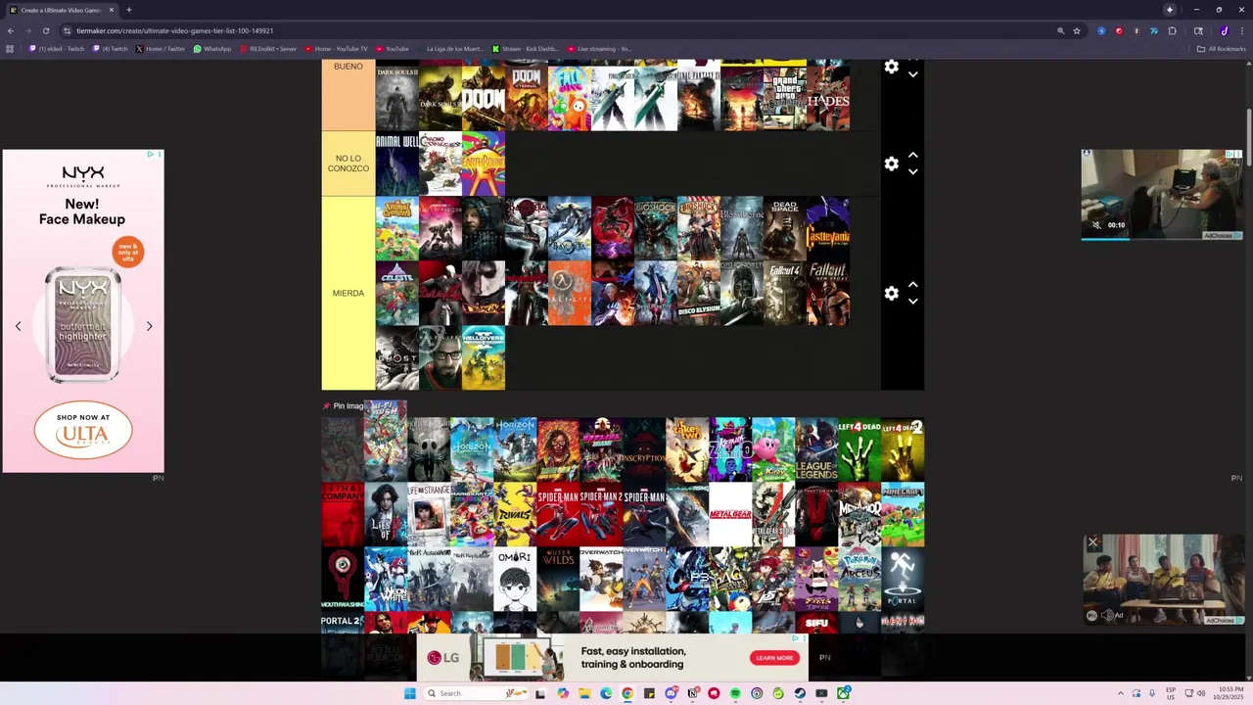1253x705 pixels.
Task: Open the browser extensions puzzle icon
Action: pyautogui.click(x=1172, y=30)
